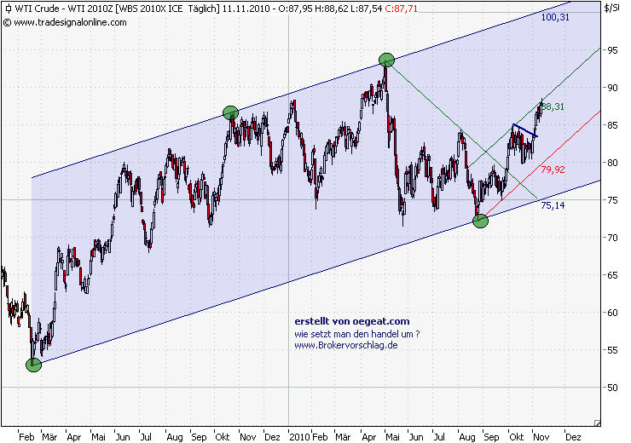
Task: Click the green circle marker at May 2010 peak
Action: click(x=387, y=60)
